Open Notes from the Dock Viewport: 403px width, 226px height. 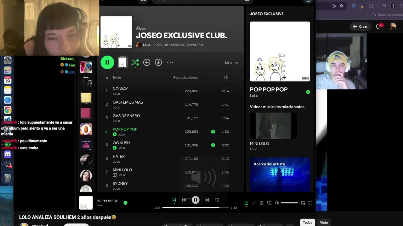[x=8, y=90]
